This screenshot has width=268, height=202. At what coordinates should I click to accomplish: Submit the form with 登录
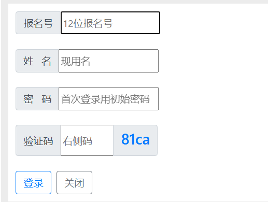coord(33,182)
